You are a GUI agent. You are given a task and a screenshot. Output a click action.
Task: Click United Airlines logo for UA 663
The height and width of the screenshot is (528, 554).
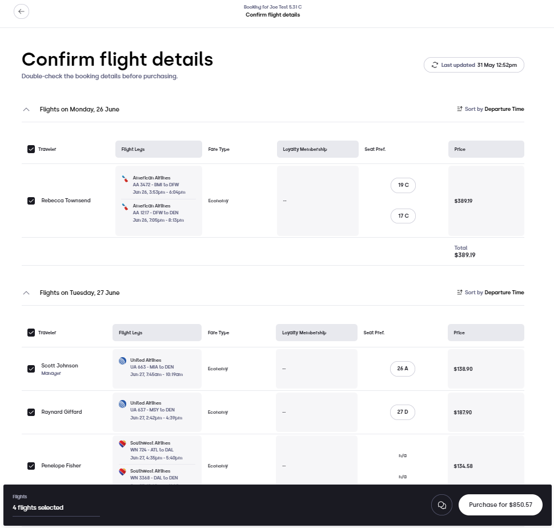point(122,361)
